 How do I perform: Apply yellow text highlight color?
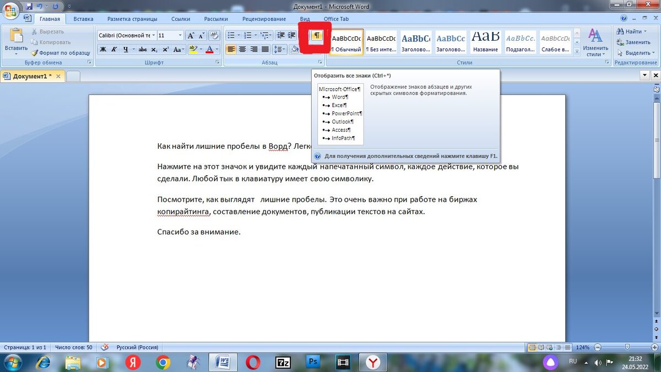click(193, 49)
